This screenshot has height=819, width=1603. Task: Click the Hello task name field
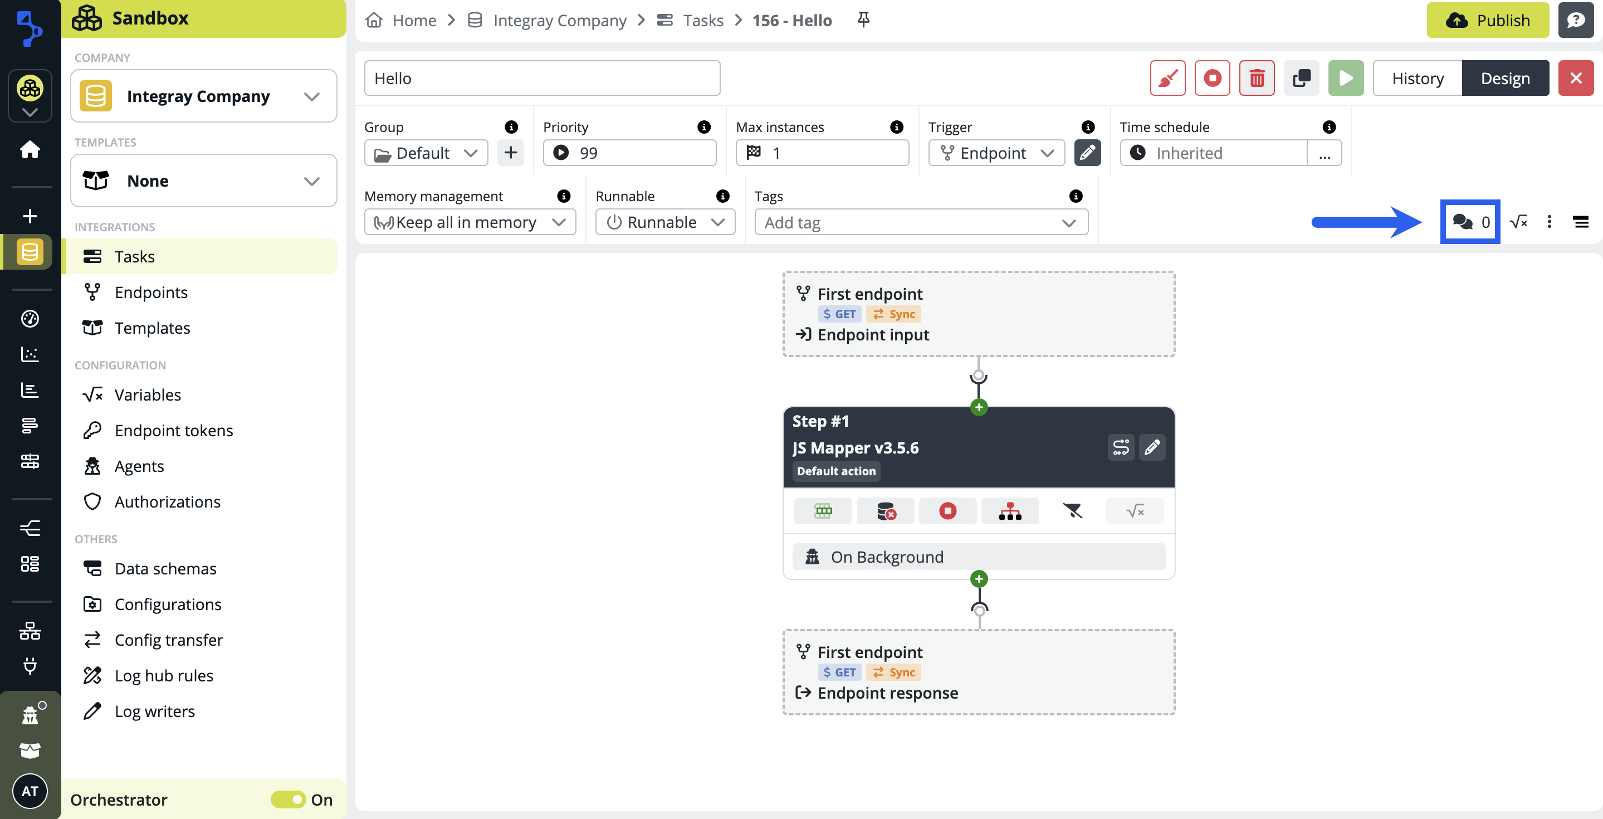(541, 79)
